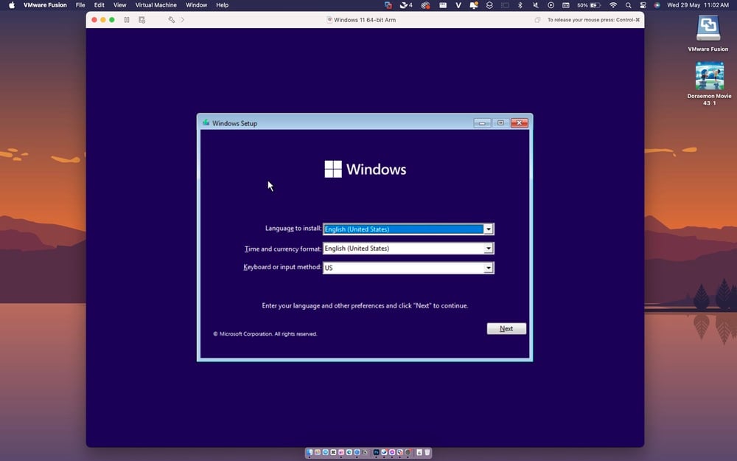The image size is (737, 461).
Task: Open the Keyboard or input method dropdown
Action: point(489,267)
